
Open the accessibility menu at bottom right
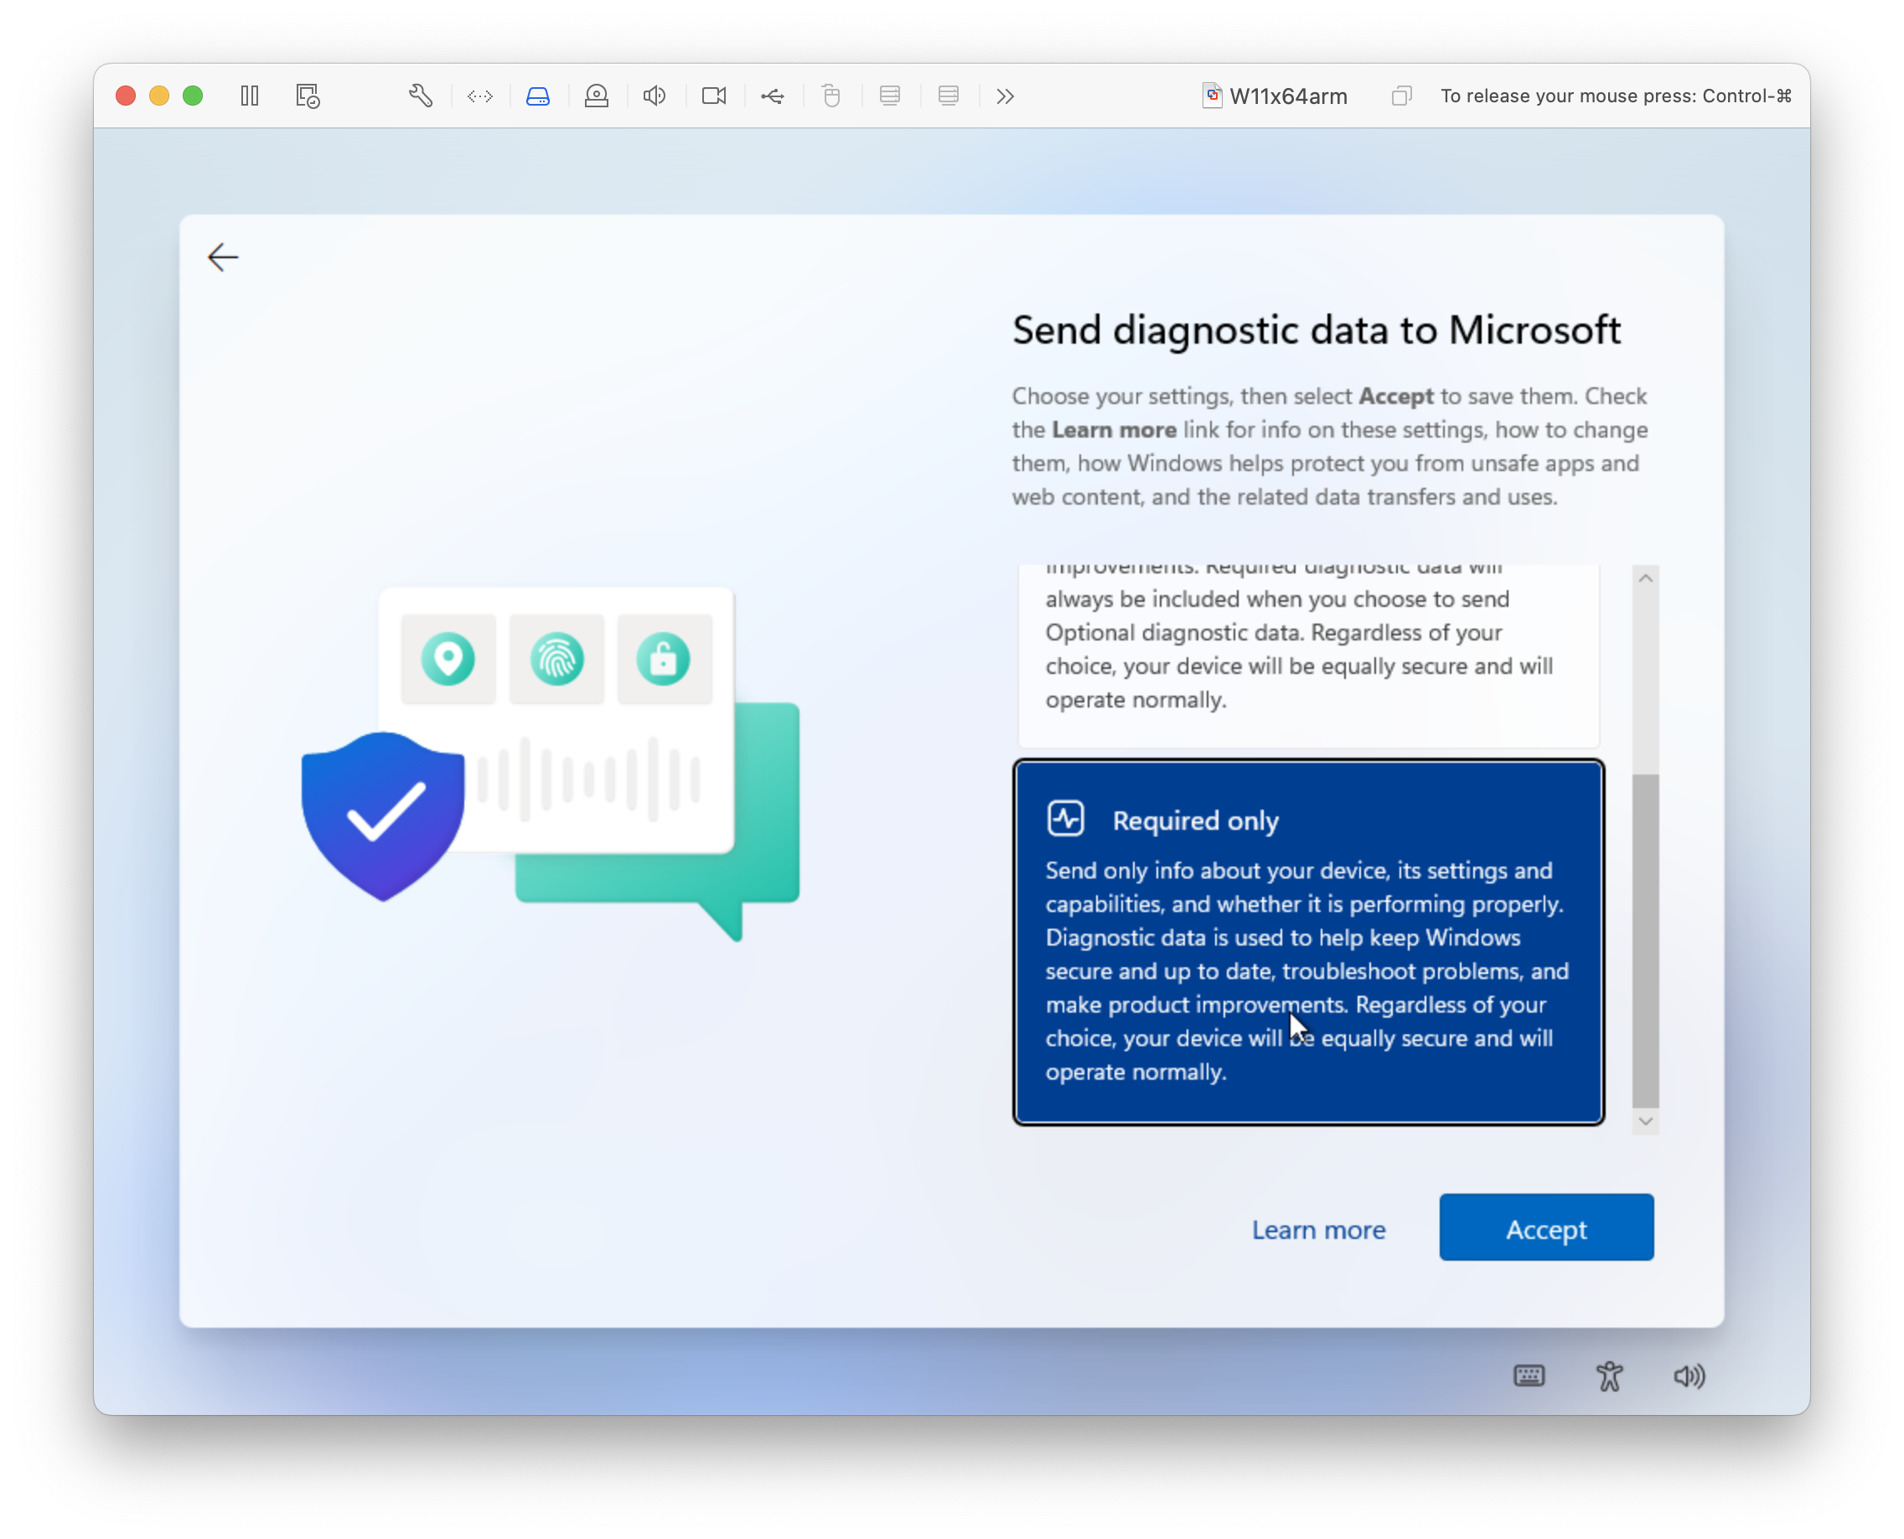point(1609,1376)
